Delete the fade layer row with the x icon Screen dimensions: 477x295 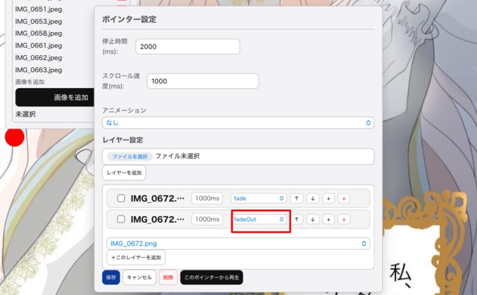(x=344, y=199)
